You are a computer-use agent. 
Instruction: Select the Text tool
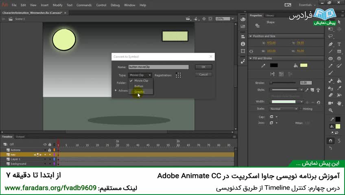pos(339,44)
